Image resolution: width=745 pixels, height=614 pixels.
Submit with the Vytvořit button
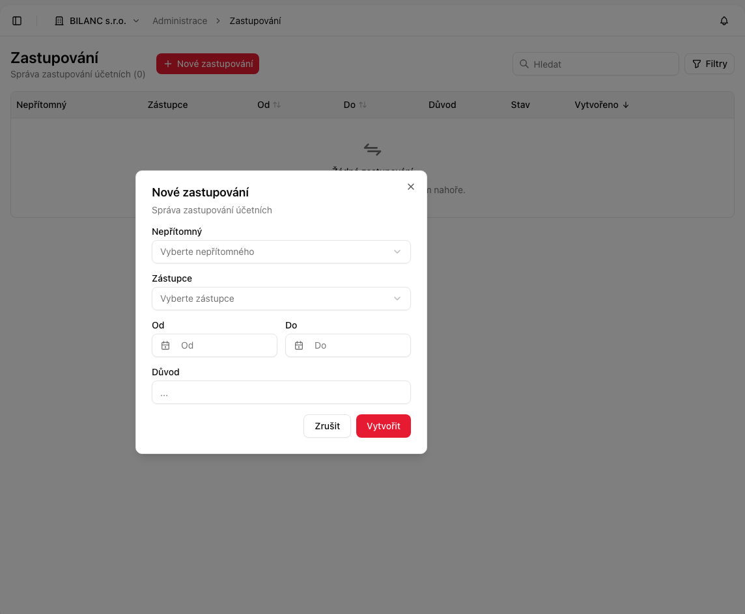384,426
